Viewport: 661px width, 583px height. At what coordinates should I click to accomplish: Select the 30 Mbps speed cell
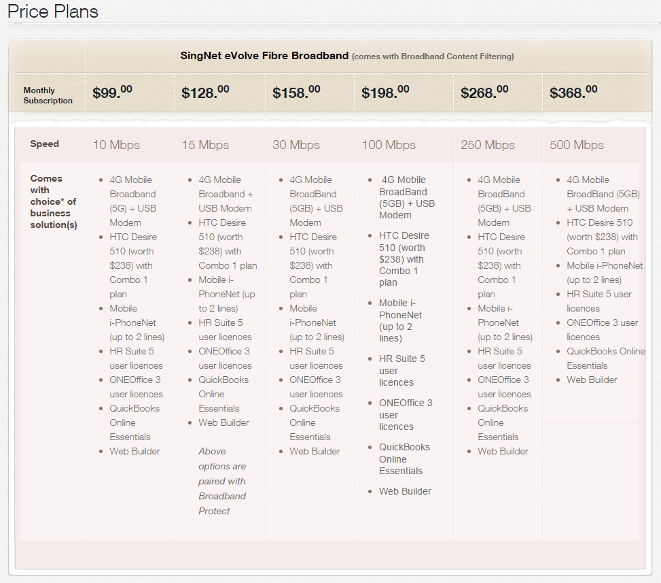point(296,145)
